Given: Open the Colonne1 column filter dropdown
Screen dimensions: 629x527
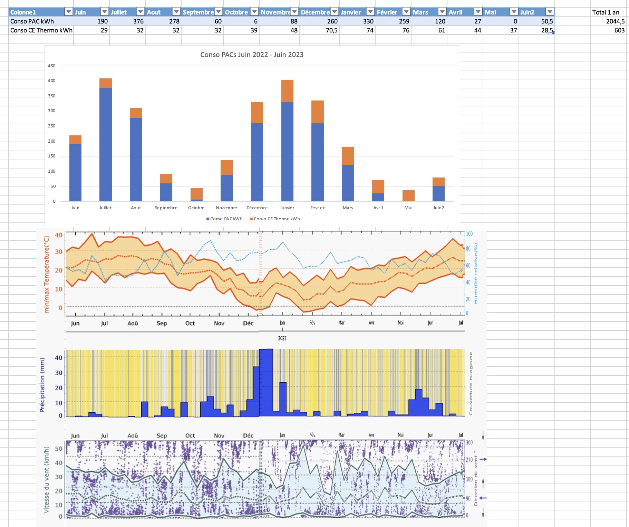Looking at the screenshot, I should pyautogui.click(x=69, y=12).
